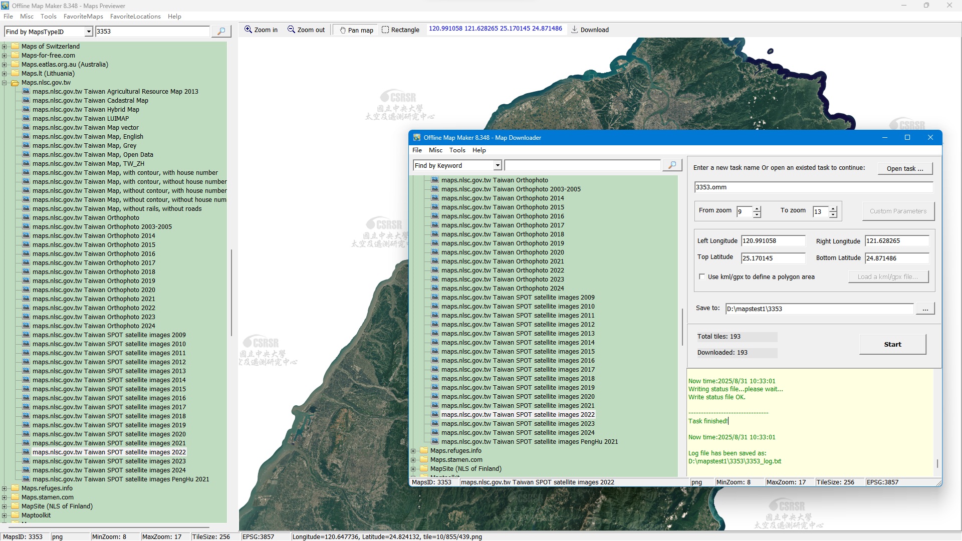962x541 pixels.
Task: Click the search icon in Map Downloader
Action: [672, 165]
